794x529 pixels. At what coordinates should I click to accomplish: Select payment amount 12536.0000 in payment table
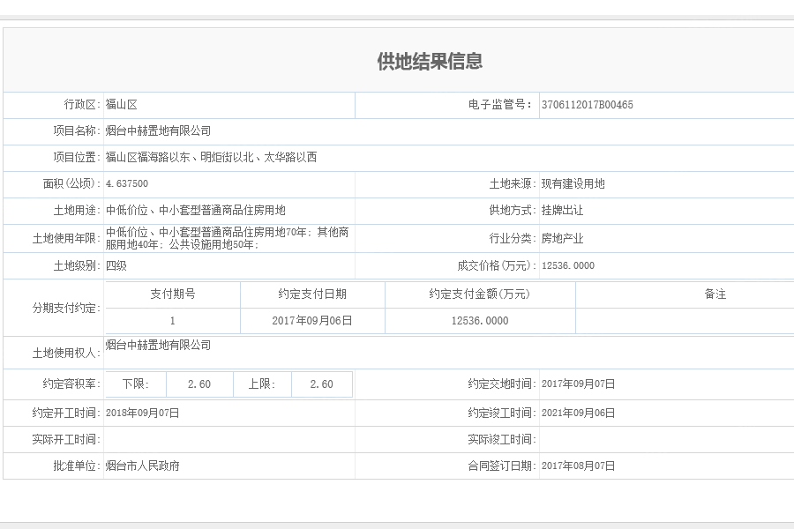480,321
